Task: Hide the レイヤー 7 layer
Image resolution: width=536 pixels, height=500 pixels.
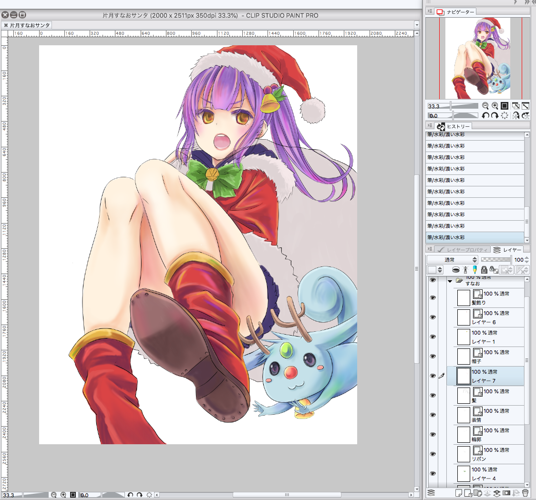Action: 433,376
